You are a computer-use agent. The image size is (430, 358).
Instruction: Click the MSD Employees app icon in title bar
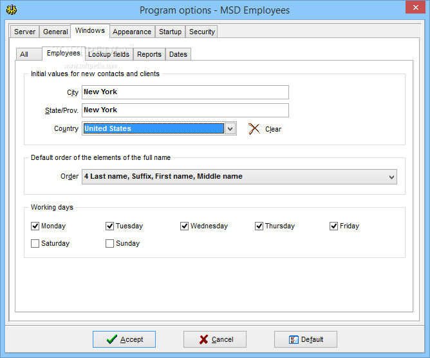click(11, 10)
